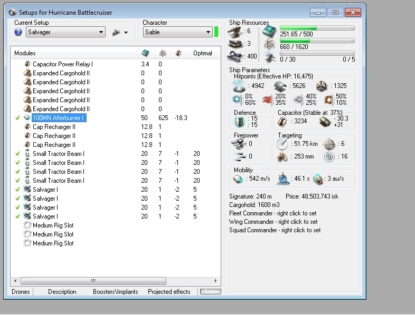Open the Boosters\Implants tab
The image size is (415, 316).
click(116, 292)
